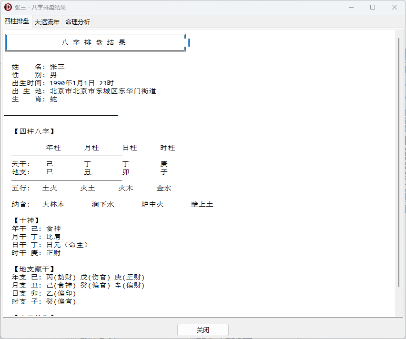The width and height of the screenshot is (406, 339).
Task: Select the 纳音 value 炉中火
Action: tap(152, 204)
